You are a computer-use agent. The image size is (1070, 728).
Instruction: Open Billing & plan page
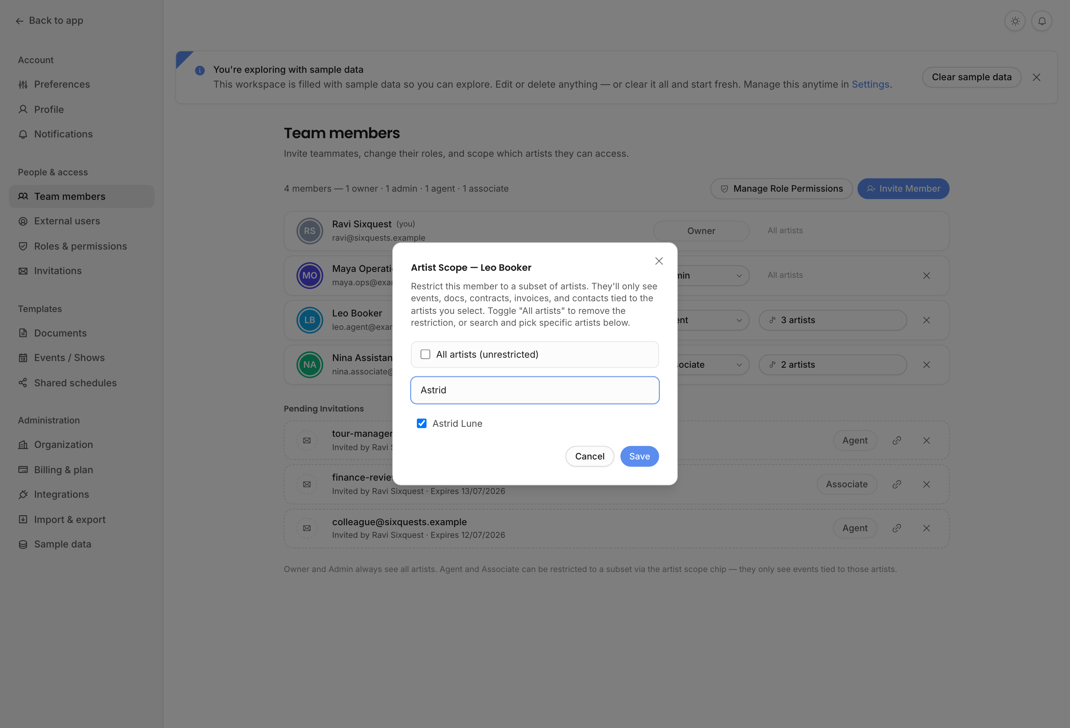81,470
